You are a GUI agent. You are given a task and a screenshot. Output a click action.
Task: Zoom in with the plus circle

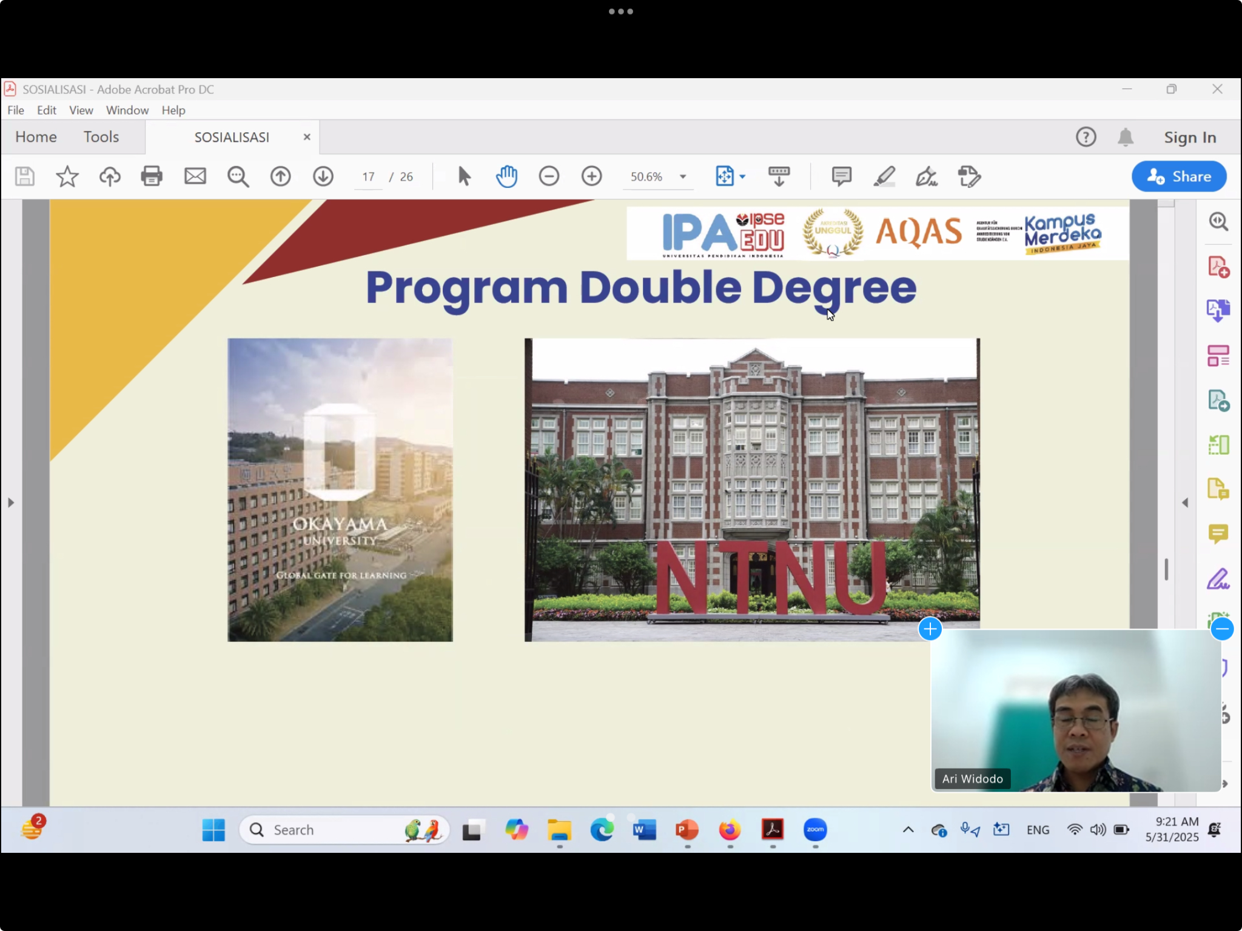click(x=591, y=176)
